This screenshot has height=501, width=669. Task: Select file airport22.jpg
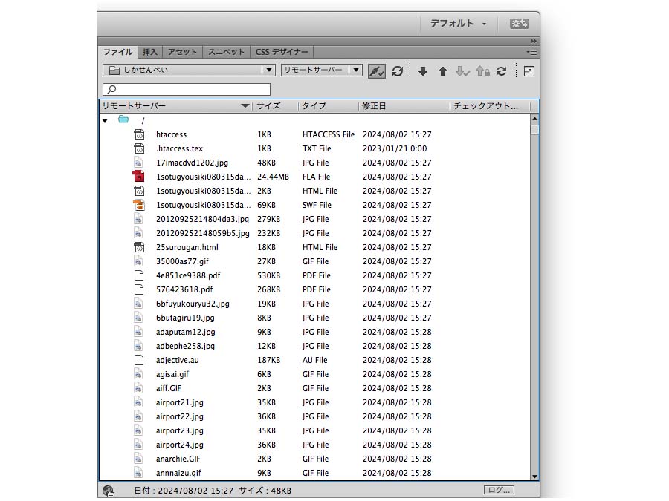click(x=180, y=416)
